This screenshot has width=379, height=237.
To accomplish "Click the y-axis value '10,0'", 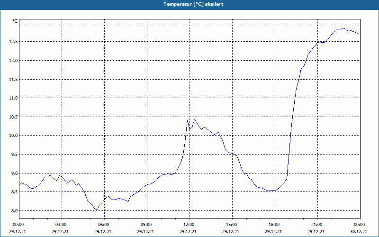I will [14, 136].
